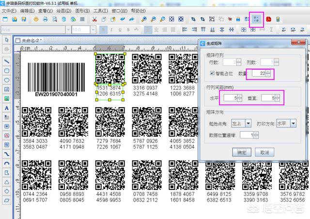Screen dimensions: 310x219
Task: Increase 垂直 spacing with up arrow
Action: coord(277,96)
